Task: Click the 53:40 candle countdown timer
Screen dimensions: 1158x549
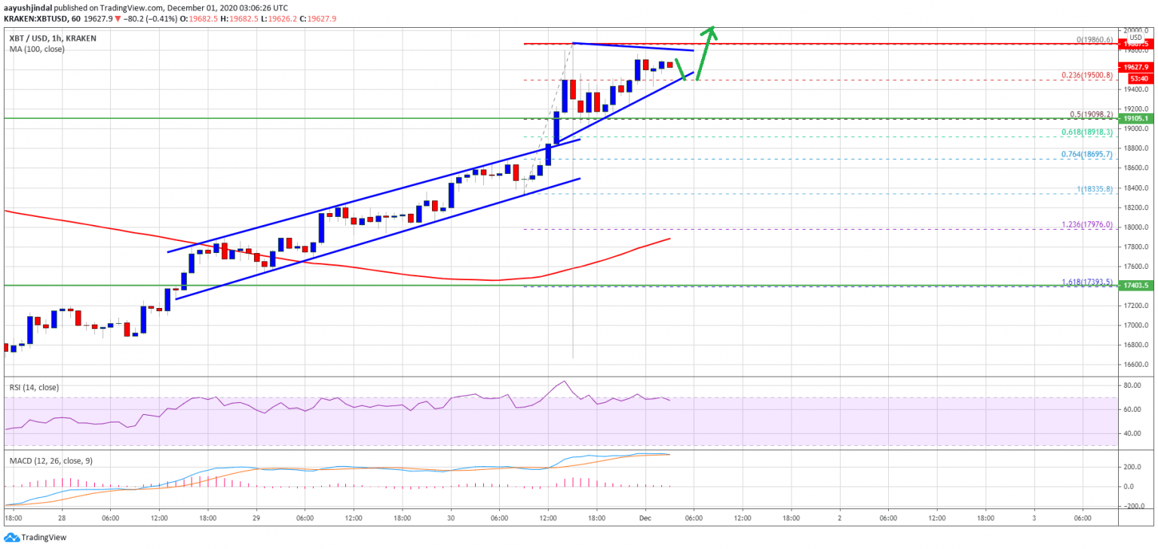Action: 1138,78
